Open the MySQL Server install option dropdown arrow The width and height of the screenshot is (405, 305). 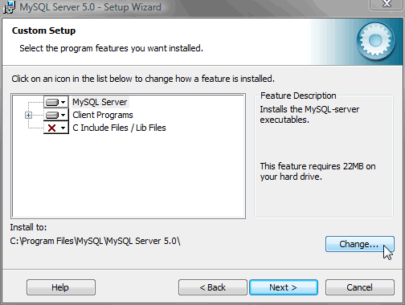[x=63, y=102]
